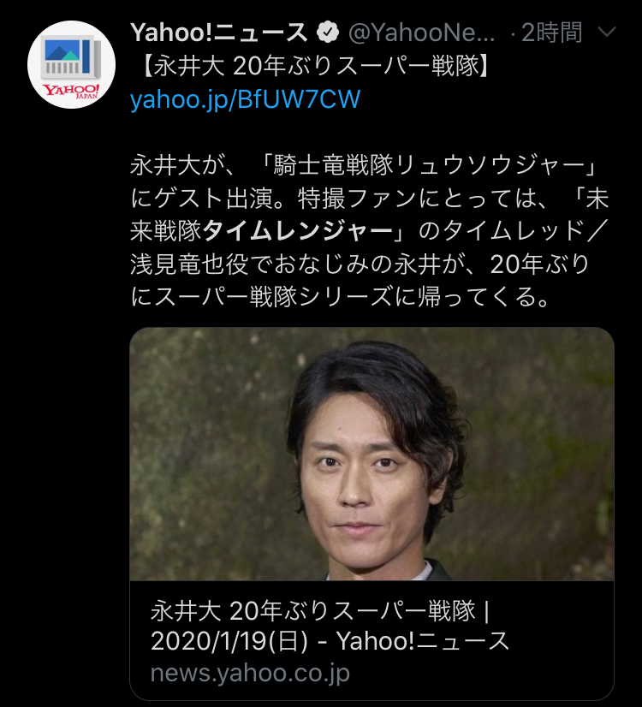642x707 pixels.
Task: Click the last tweet line ending 帰ってくる。
Action: click(x=341, y=297)
